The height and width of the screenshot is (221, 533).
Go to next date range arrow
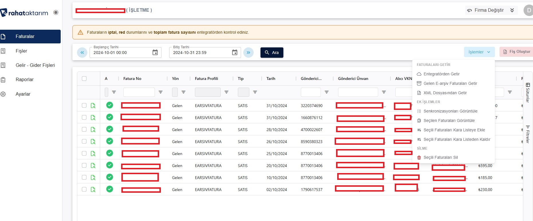tap(248, 53)
